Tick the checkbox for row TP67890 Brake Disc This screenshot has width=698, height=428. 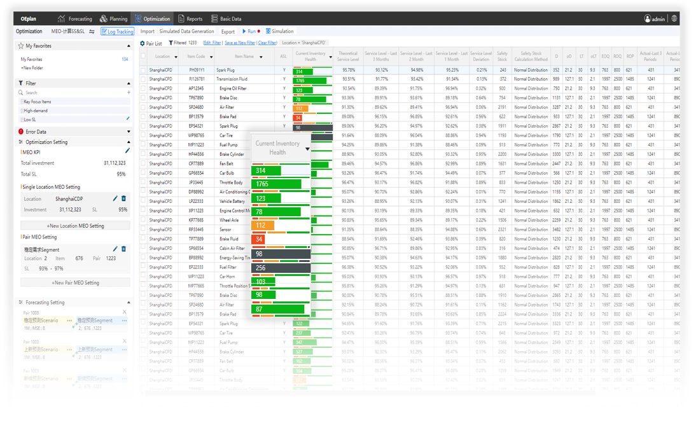(143, 98)
